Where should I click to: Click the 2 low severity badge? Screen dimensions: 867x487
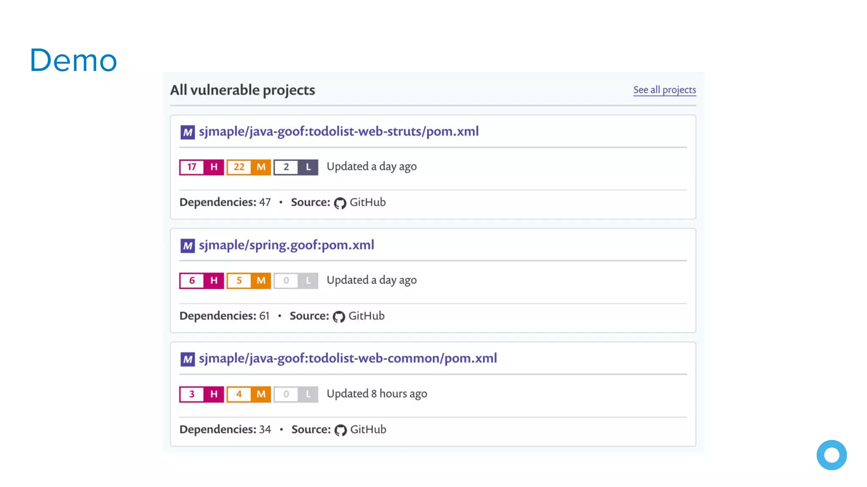coord(295,167)
